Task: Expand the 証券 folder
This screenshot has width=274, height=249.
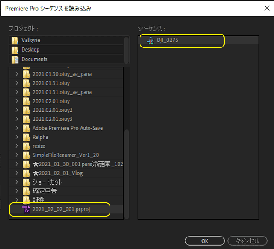Action: (17, 199)
